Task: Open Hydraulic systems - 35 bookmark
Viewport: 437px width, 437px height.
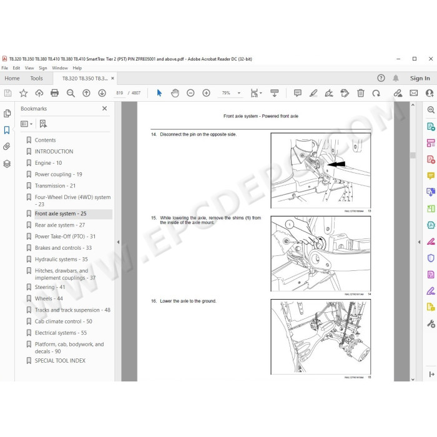Action: click(61, 259)
